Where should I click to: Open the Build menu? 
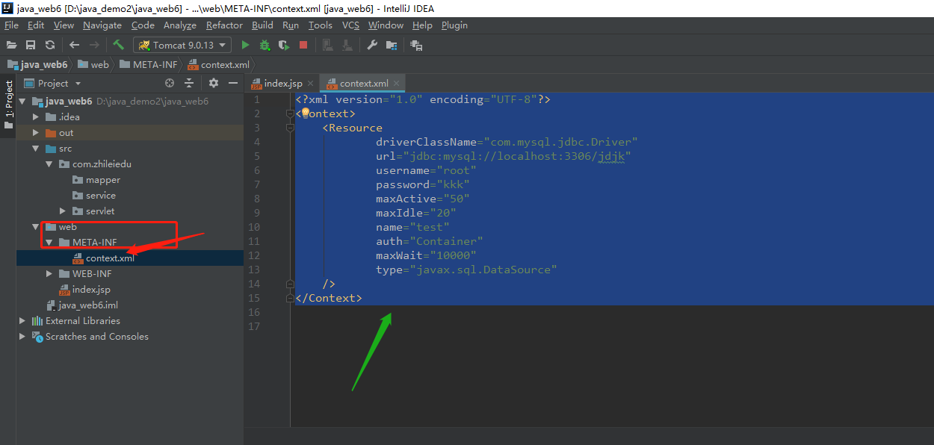[x=262, y=25]
